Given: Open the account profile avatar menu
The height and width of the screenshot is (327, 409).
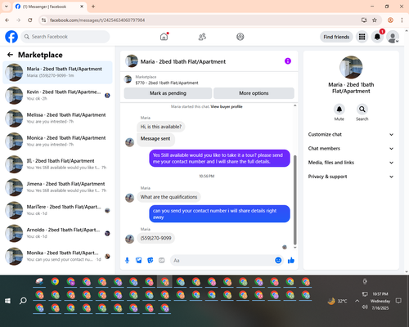Looking at the screenshot, I should [x=393, y=37].
